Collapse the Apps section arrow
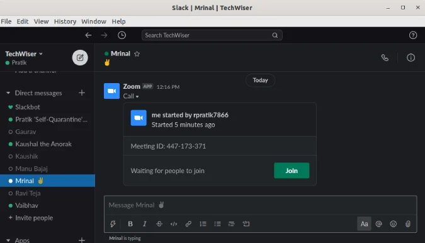The image size is (425, 243). click(x=8, y=240)
